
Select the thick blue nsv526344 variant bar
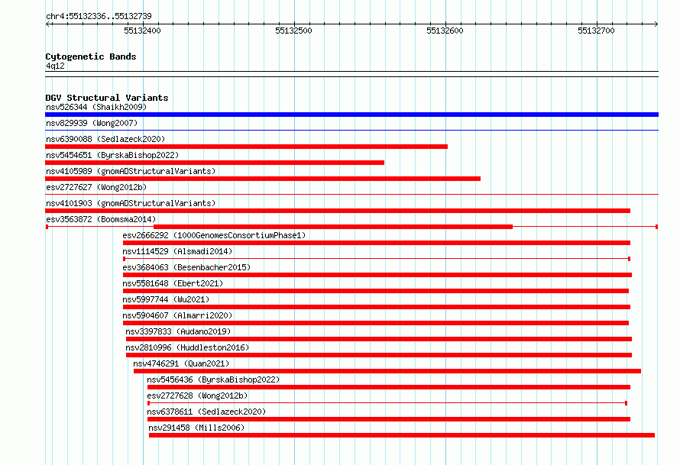pyautogui.click(x=351, y=115)
